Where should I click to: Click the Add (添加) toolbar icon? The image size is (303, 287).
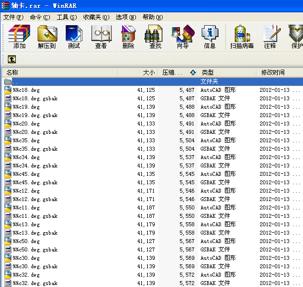click(19, 37)
